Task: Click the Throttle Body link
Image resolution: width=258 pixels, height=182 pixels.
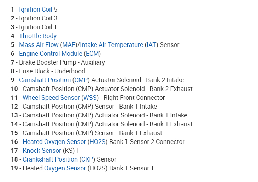Action: 38,36
